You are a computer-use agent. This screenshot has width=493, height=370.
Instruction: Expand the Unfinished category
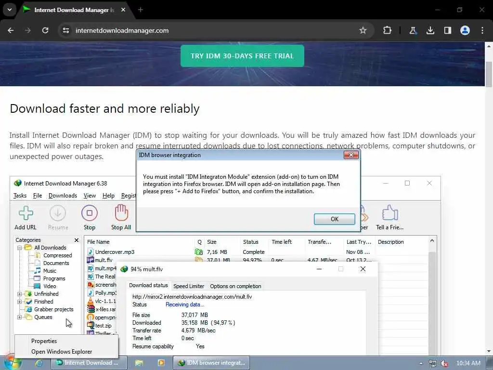[x=19, y=294]
